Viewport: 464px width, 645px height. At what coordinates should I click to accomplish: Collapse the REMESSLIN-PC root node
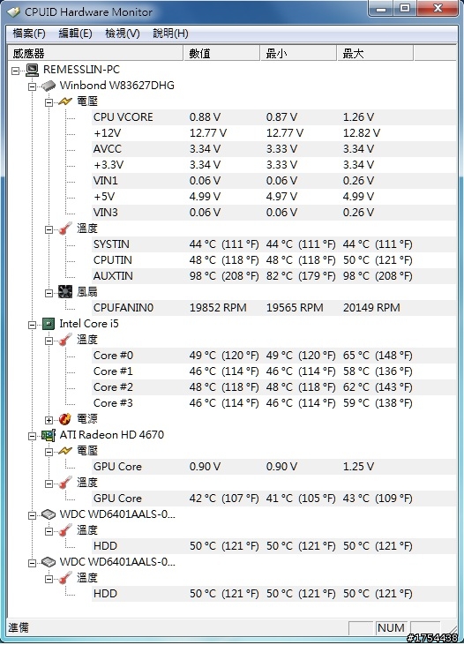click(15, 71)
